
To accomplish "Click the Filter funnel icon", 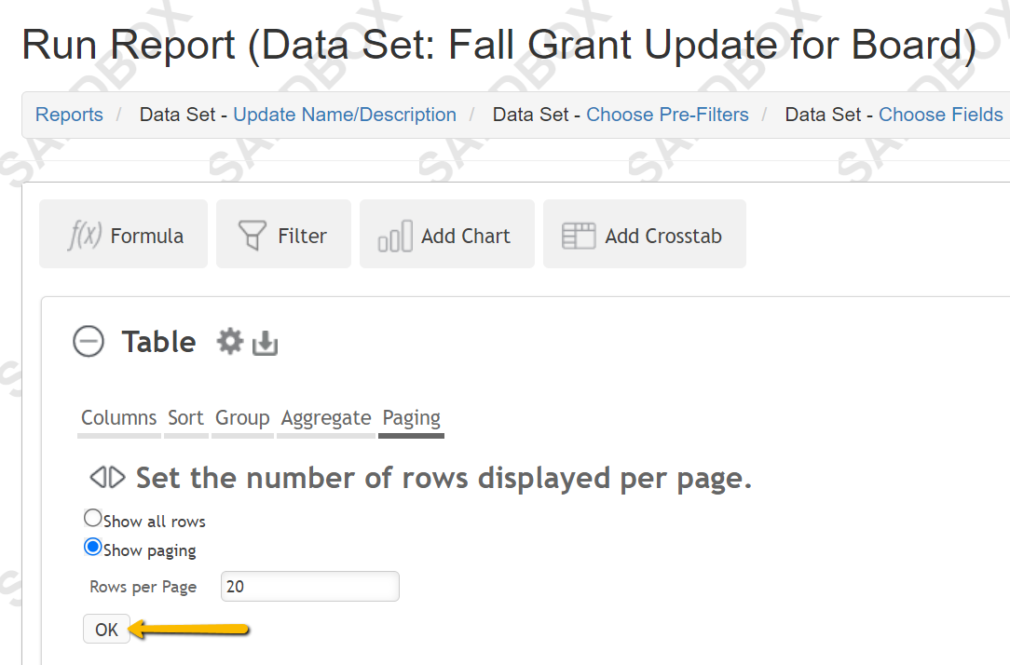I will click(252, 235).
